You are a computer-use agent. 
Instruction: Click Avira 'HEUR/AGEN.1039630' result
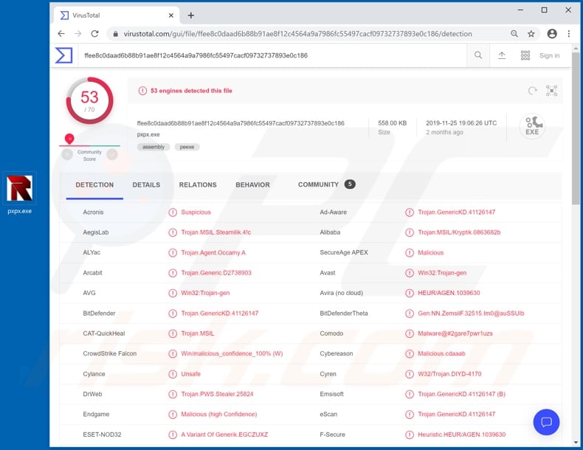(449, 293)
